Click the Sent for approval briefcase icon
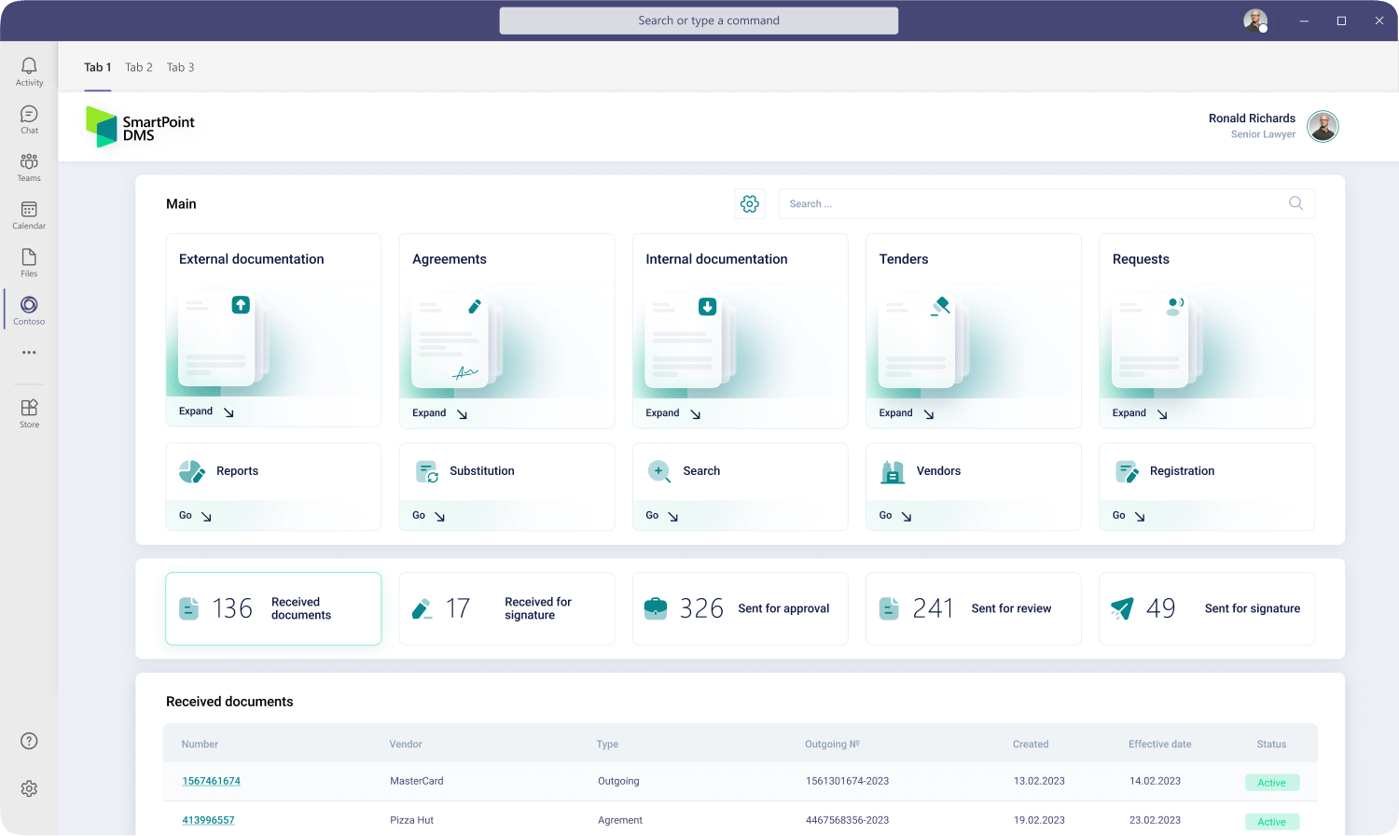Screen dimensions: 1399x836 click(x=656, y=607)
